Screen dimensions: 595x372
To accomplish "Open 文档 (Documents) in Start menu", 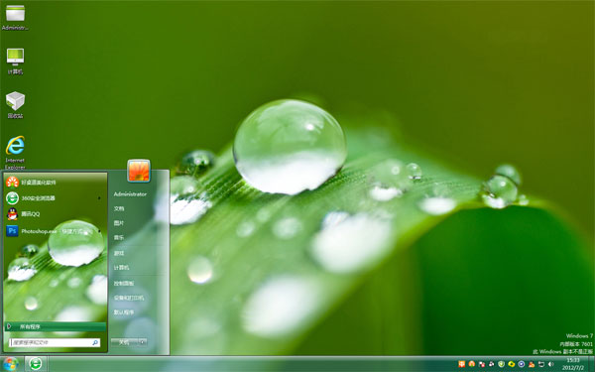I will click(119, 208).
